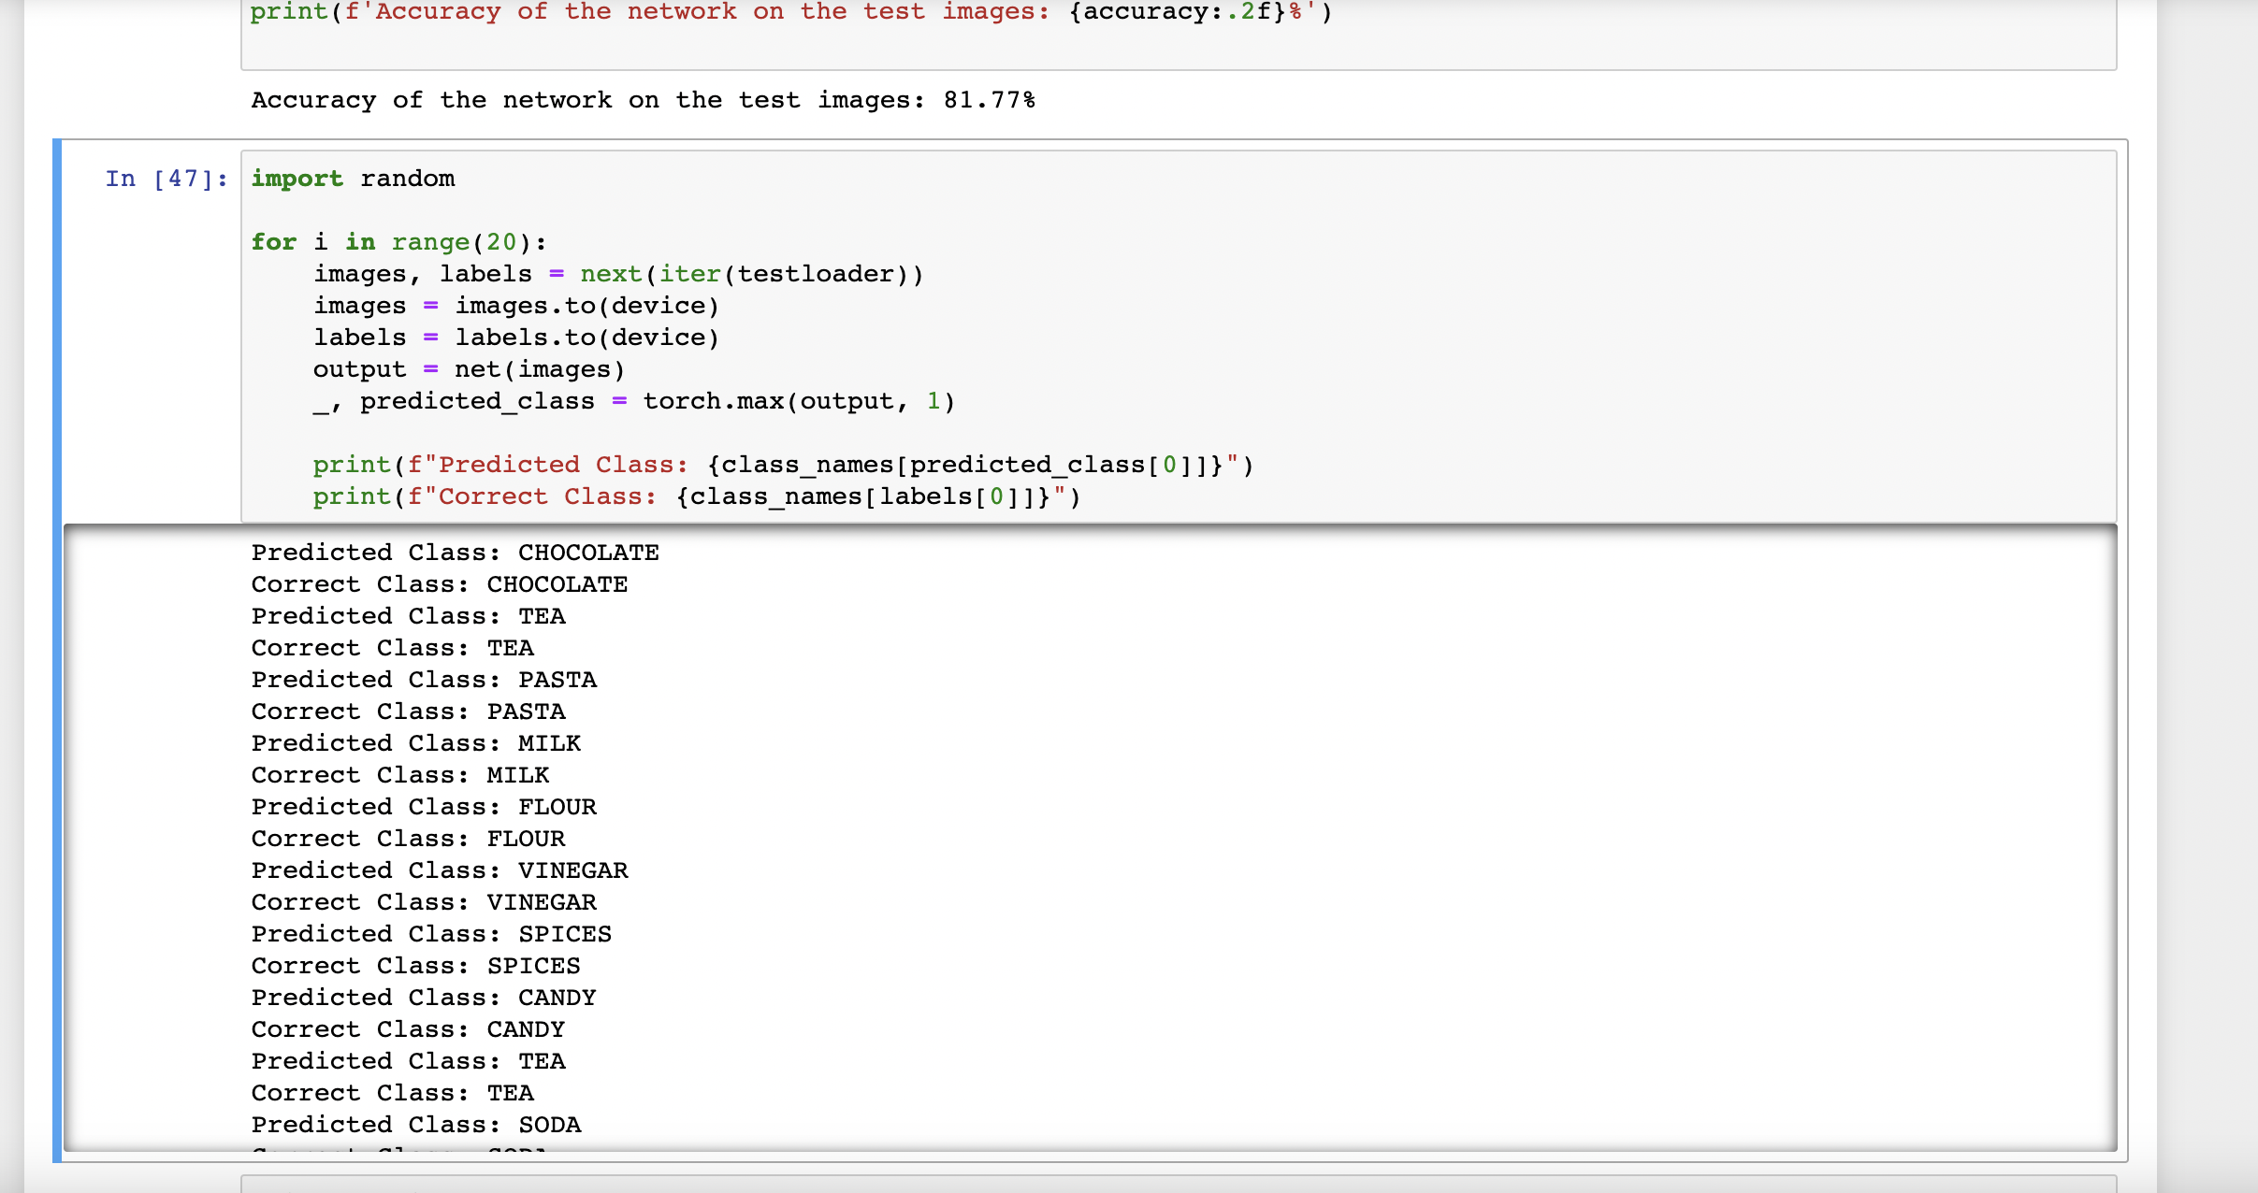Click the 'import random' code line
Image resolution: width=2258 pixels, height=1193 pixels.
point(353,179)
